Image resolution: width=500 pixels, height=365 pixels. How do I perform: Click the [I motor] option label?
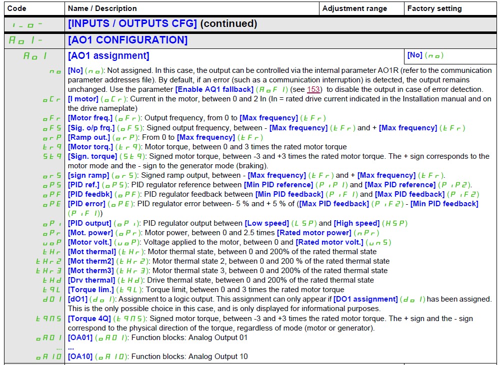coord(83,99)
